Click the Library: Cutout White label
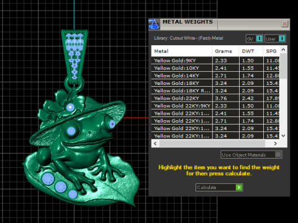Image resolution: width=298 pixels, height=223 pixels. (x=188, y=38)
